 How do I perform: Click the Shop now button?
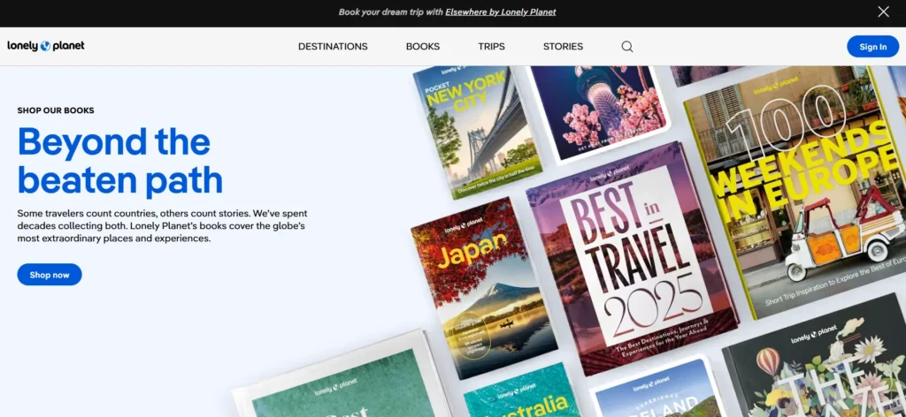pyautogui.click(x=50, y=275)
